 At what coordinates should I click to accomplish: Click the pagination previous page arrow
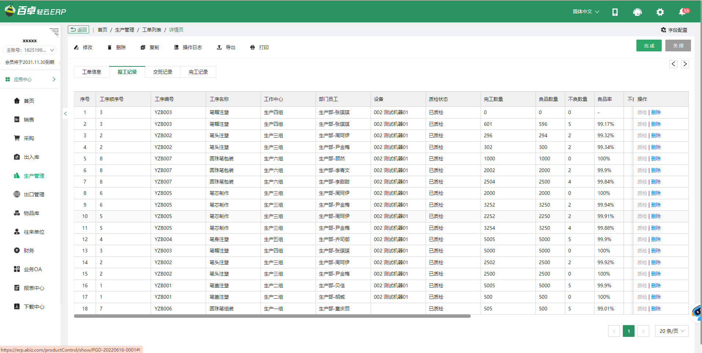click(x=614, y=331)
